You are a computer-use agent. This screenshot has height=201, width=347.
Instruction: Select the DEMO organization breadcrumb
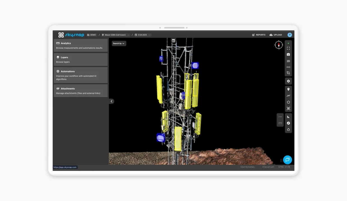coord(92,35)
